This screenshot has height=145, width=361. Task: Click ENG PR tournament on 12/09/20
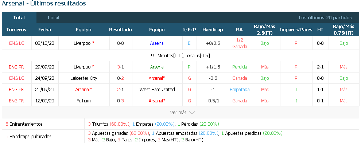click(16, 101)
